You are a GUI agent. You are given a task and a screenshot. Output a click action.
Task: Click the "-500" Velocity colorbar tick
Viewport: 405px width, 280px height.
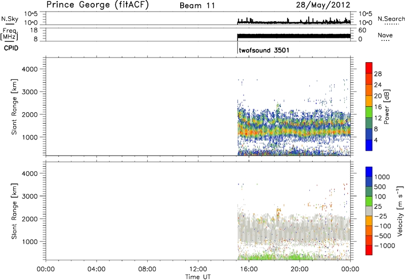pos(382,236)
